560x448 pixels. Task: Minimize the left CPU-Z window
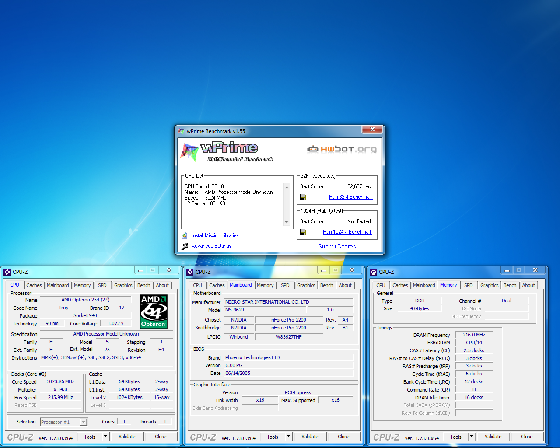[141, 270]
